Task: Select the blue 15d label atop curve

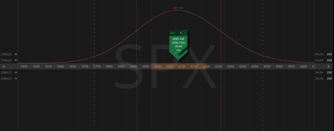Action: 181,8
